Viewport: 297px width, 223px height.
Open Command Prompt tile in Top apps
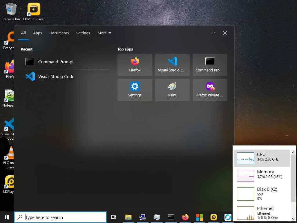[210, 65]
